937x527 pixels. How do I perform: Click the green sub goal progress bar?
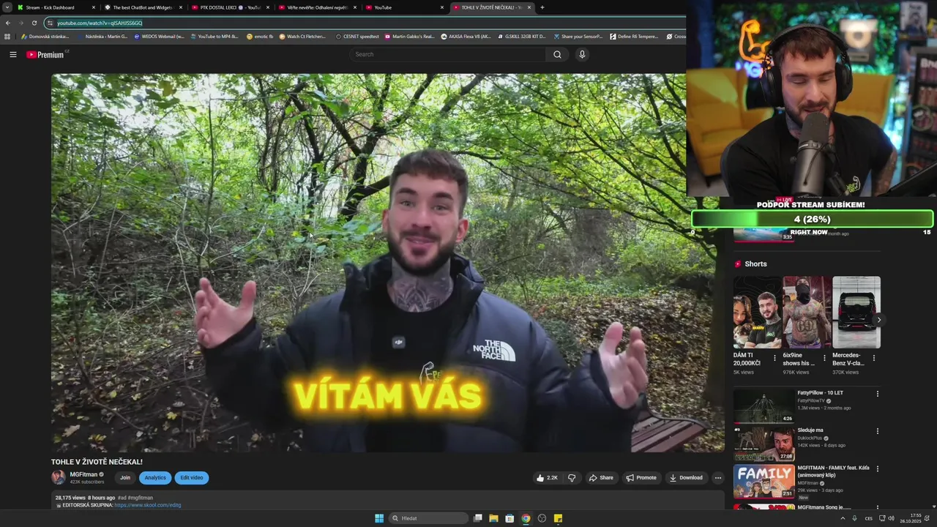pos(813,219)
